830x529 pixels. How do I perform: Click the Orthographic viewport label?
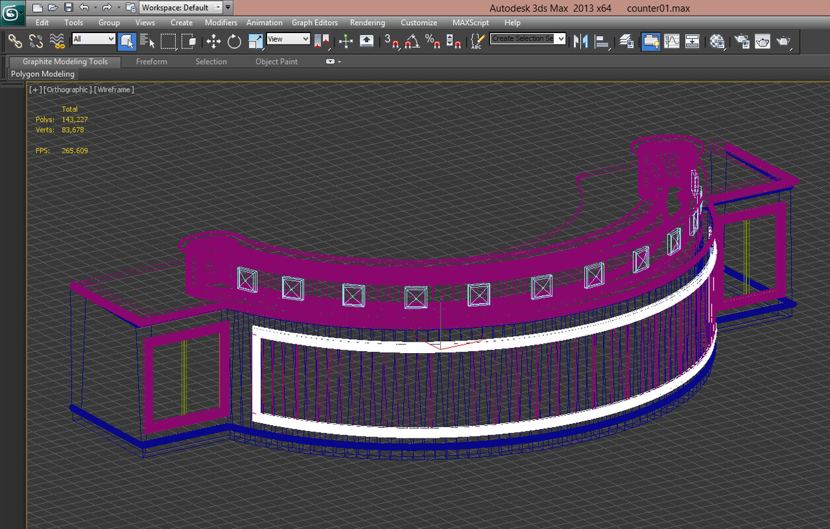point(67,90)
